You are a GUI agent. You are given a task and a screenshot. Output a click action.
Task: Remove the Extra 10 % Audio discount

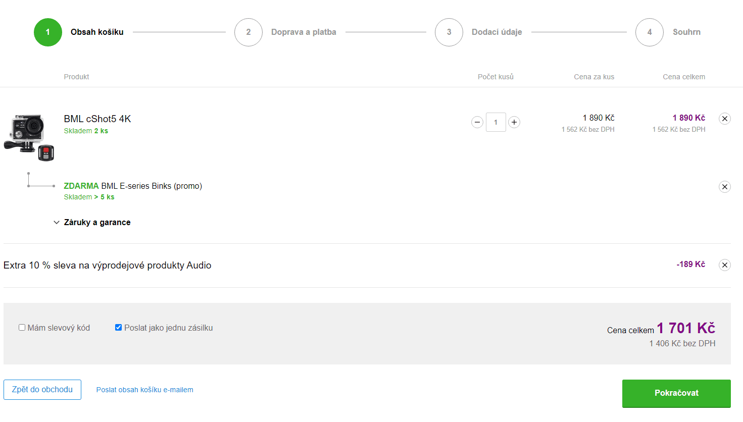(x=725, y=265)
